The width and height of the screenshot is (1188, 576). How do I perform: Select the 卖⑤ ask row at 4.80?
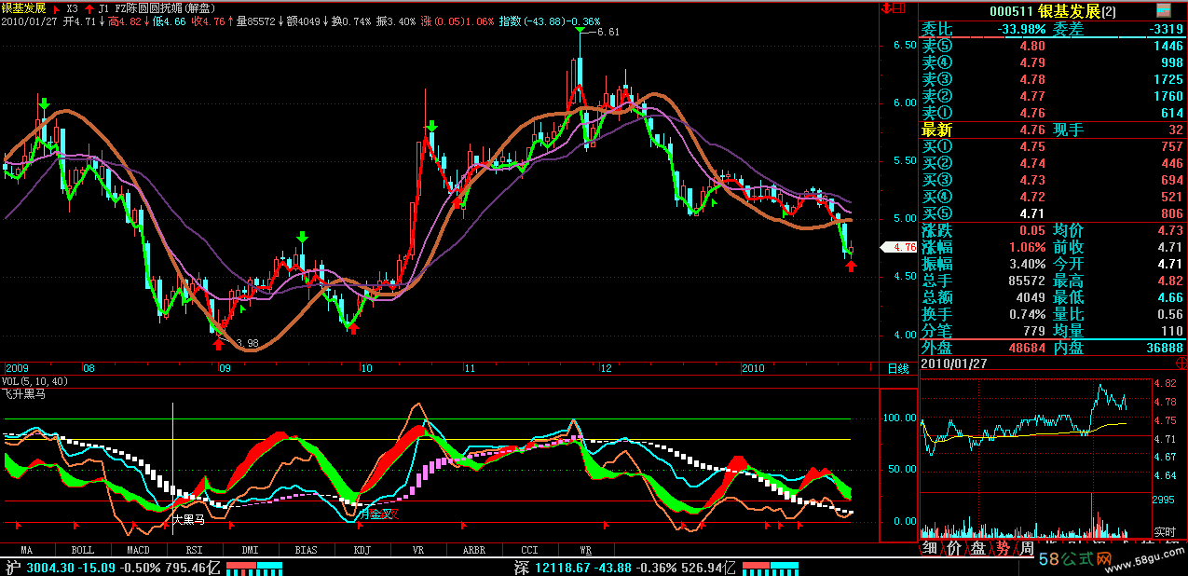1053,45
